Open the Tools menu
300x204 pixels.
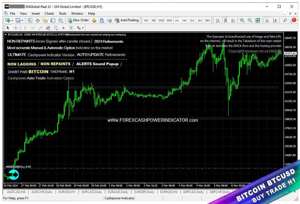click(62, 13)
